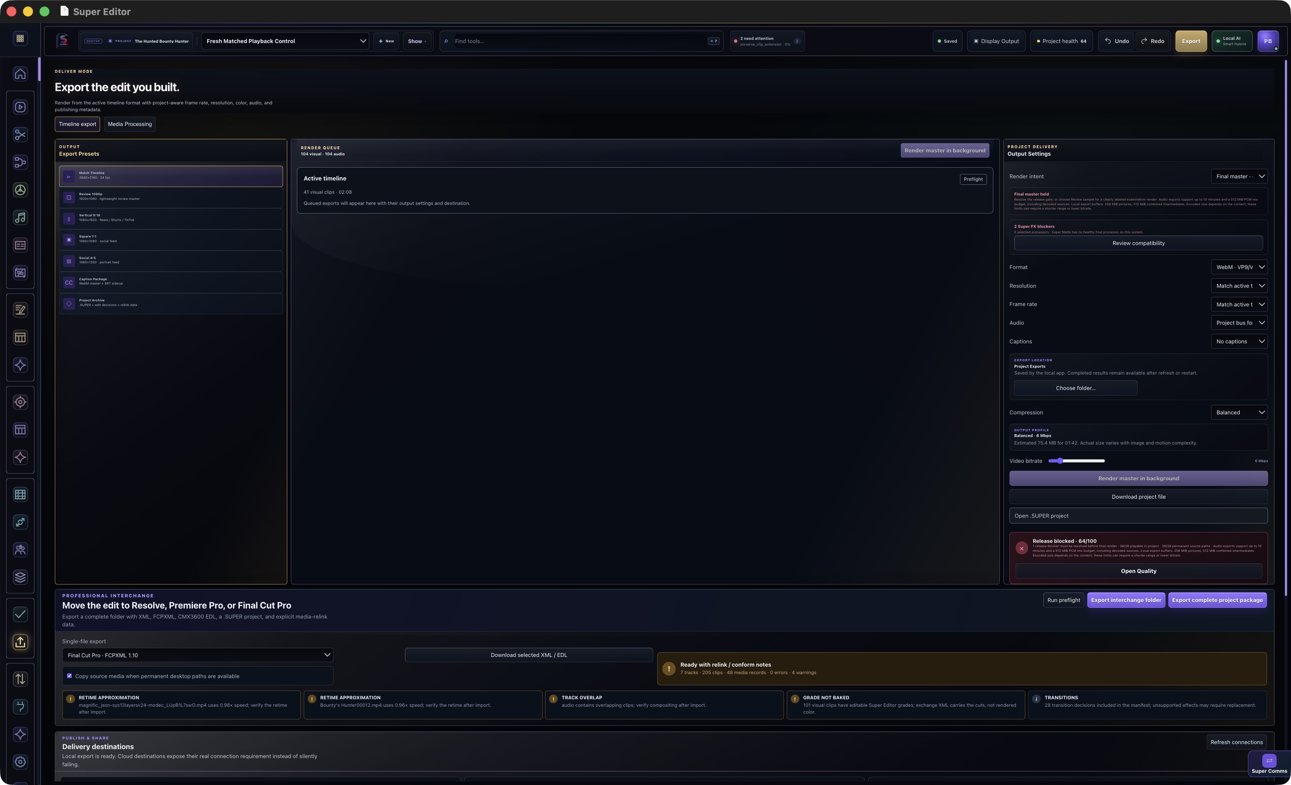
Task: Open the Frame rate dropdown
Action: pos(1239,305)
